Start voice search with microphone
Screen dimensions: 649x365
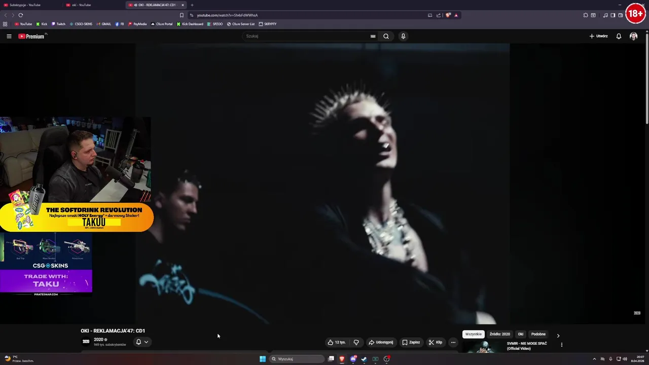[403, 36]
